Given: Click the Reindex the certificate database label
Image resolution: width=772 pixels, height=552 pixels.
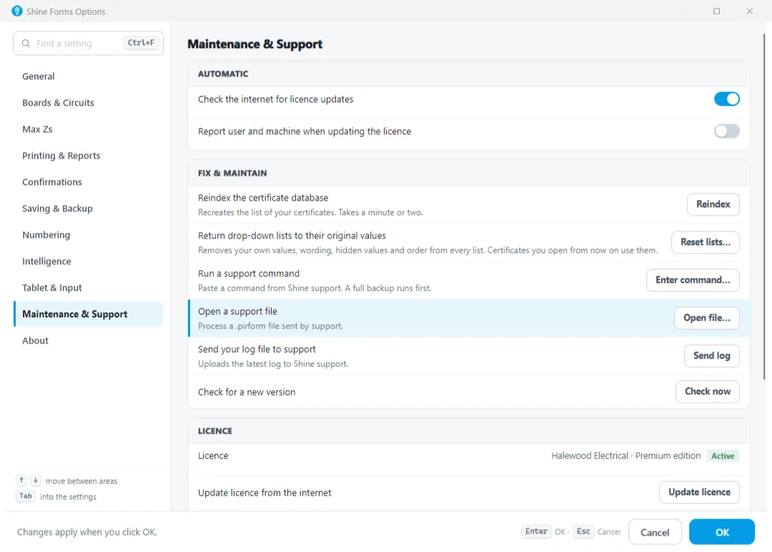Looking at the screenshot, I should pyautogui.click(x=263, y=198).
